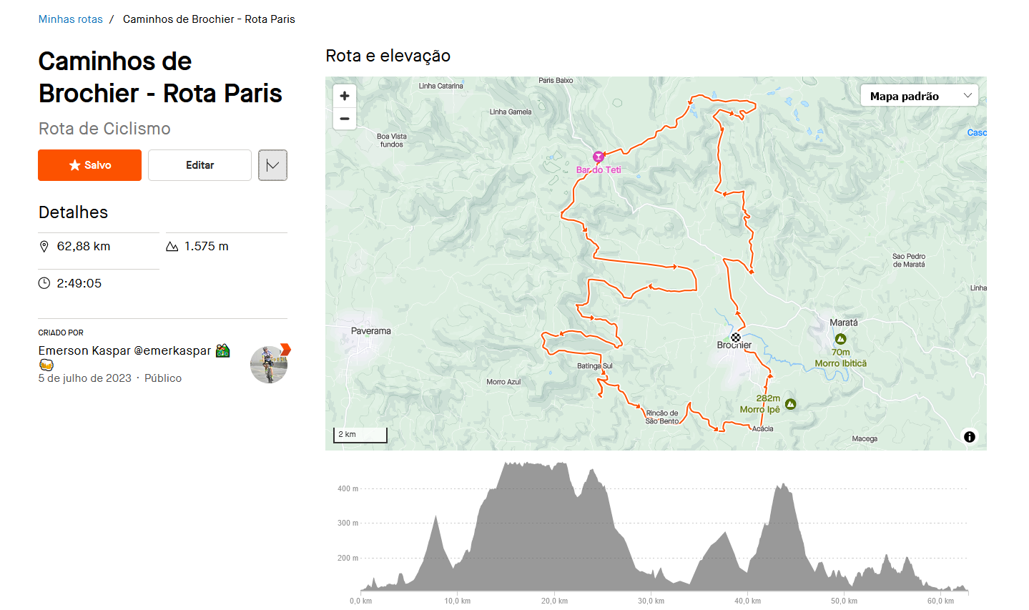Click the Caminhos de Brochier breadcrumb item
The width and height of the screenshot is (1029, 610).
click(209, 19)
